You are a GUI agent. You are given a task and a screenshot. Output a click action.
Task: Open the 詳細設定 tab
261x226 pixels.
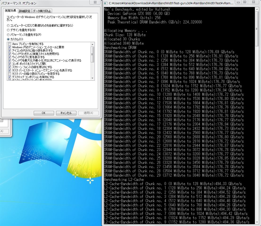click(25, 11)
